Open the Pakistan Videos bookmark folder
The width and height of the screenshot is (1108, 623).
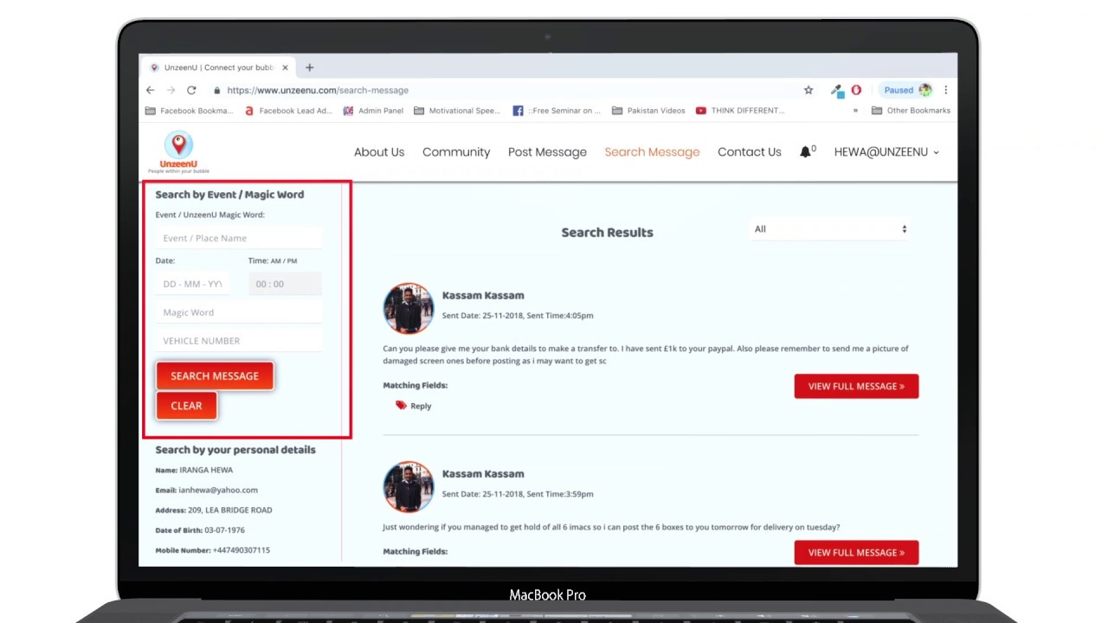(x=648, y=111)
